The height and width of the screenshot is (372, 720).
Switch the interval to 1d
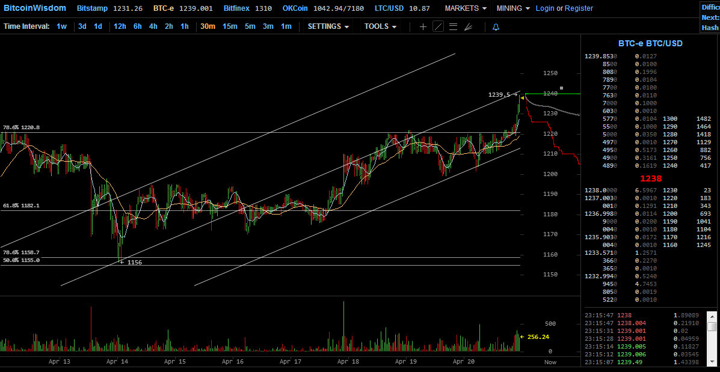(98, 26)
